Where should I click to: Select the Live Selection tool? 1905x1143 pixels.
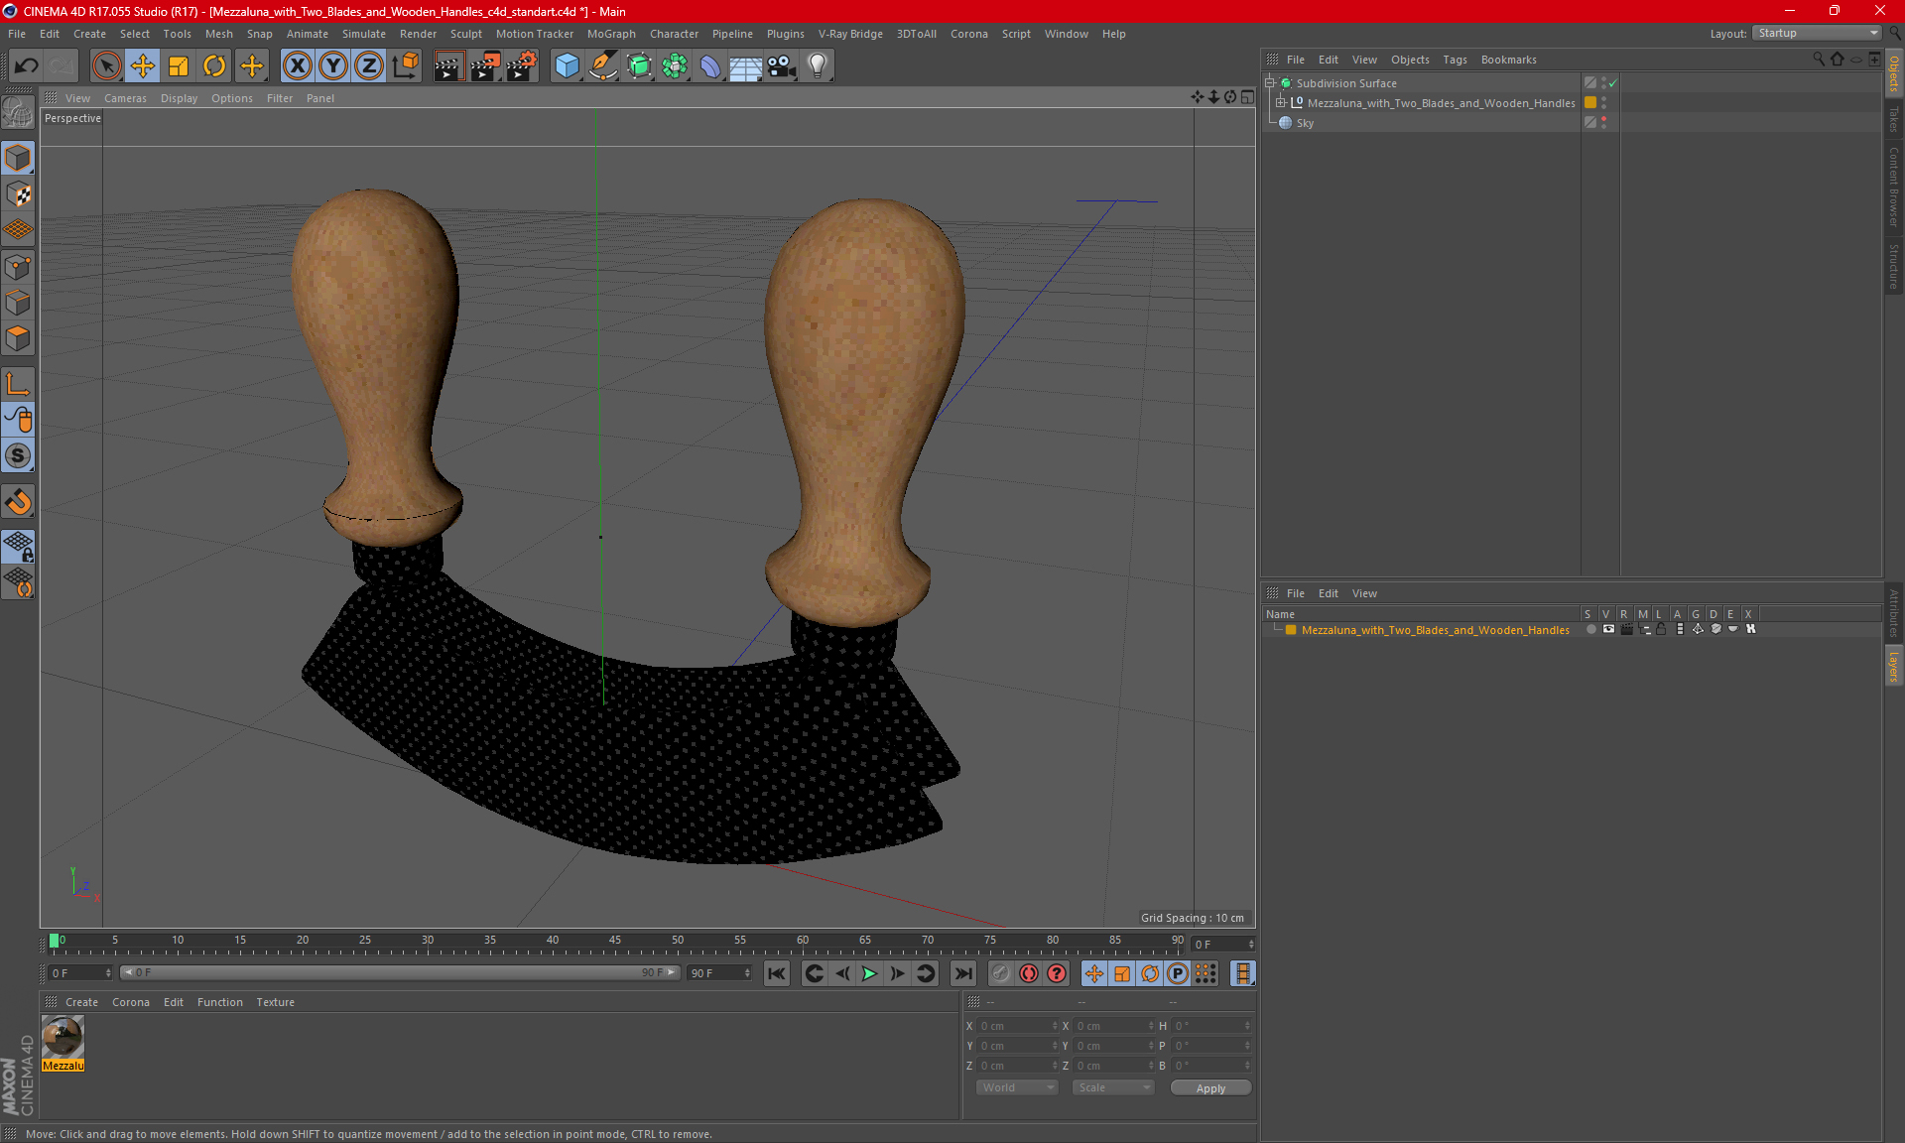pos(106,65)
